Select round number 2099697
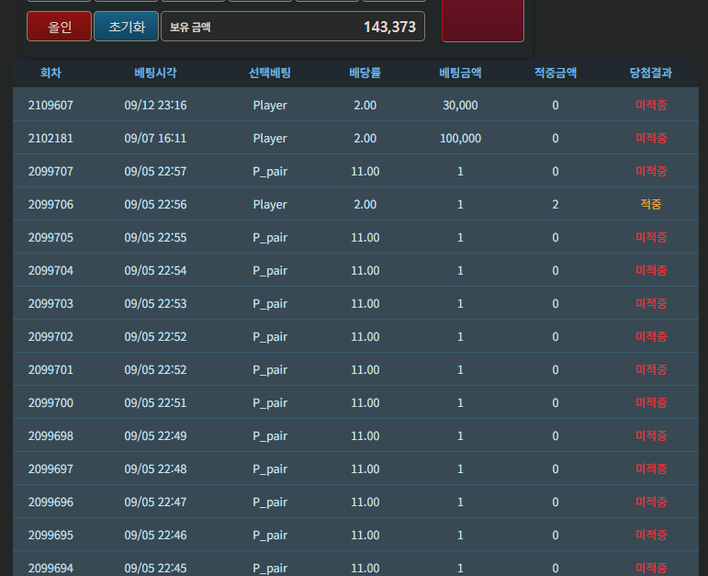This screenshot has width=708, height=576. click(x=51, y=469)
